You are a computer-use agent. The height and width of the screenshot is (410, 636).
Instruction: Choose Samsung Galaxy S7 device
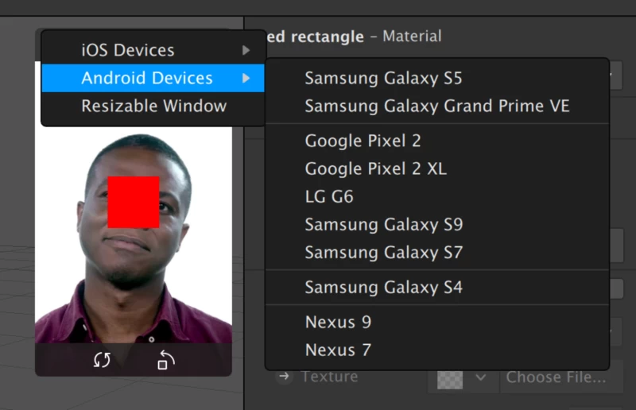(x=383, y=252)
